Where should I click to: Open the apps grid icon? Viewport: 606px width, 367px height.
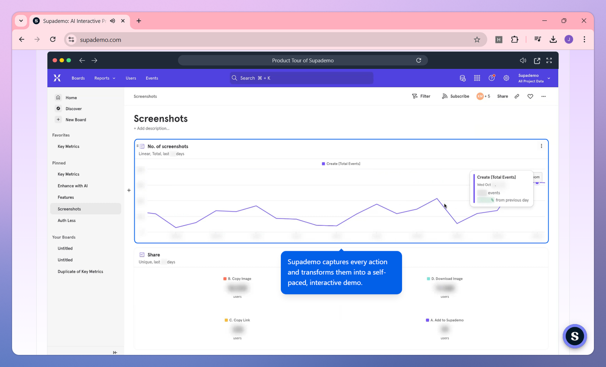click(477, 78)
